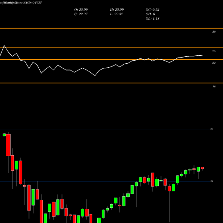Click the NASDAQ FCEF chart title
Image resolution: width=223 pixels, height=223 pixels.
pyautogui.click(x=33, y=3)
